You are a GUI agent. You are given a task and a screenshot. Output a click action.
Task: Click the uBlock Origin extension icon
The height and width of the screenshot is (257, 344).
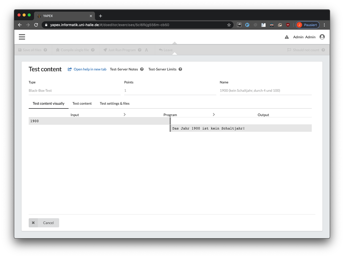(288, 25)
